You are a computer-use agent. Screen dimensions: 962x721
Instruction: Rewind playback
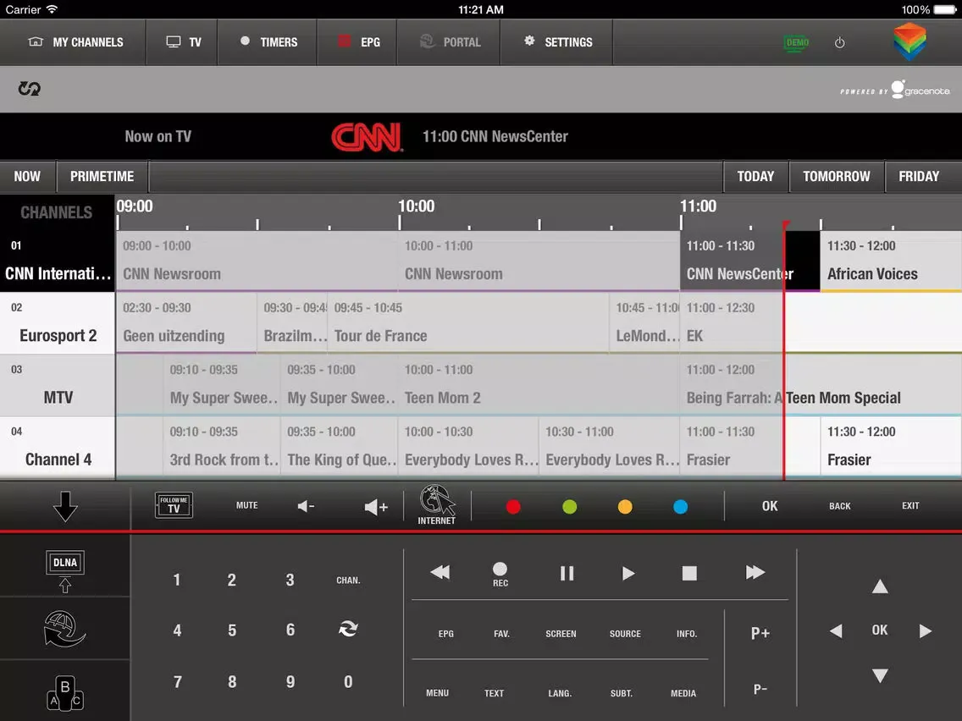(440, 573)
